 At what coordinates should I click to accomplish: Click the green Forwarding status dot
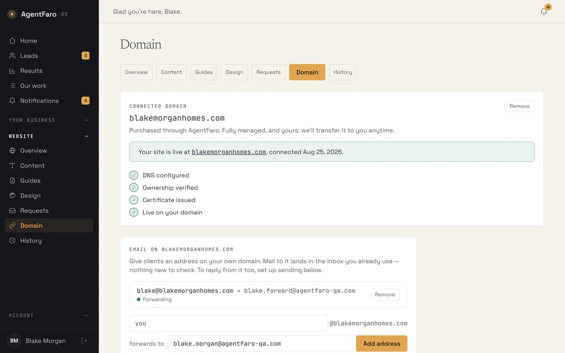139,300
